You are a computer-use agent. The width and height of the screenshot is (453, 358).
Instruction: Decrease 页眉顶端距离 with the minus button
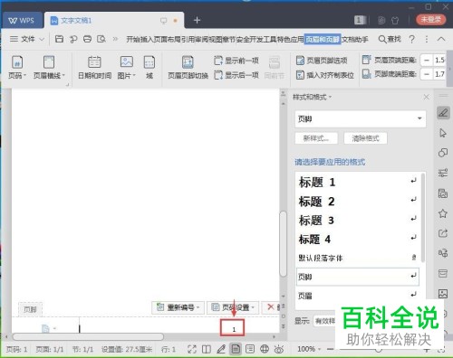pyautogui.click(x=427, y=61)
